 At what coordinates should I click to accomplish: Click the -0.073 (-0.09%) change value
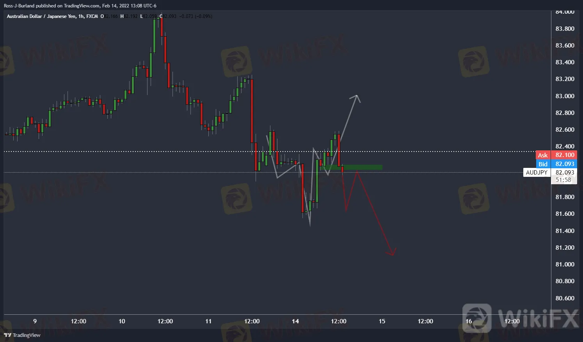tap(196, 16)
